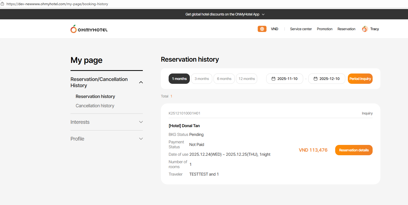Click the calendar icon beside 2025-12-10
Viewport: 408px width, 205px height.
(x=316, y=79)
